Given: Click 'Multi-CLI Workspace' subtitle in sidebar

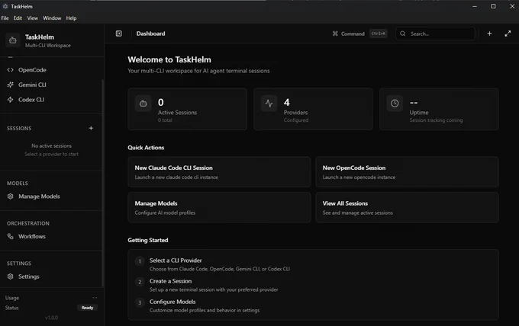Looking at the screenshot, I should 48,46.
